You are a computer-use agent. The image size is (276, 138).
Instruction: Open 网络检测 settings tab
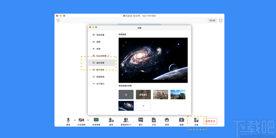(101, 77)
